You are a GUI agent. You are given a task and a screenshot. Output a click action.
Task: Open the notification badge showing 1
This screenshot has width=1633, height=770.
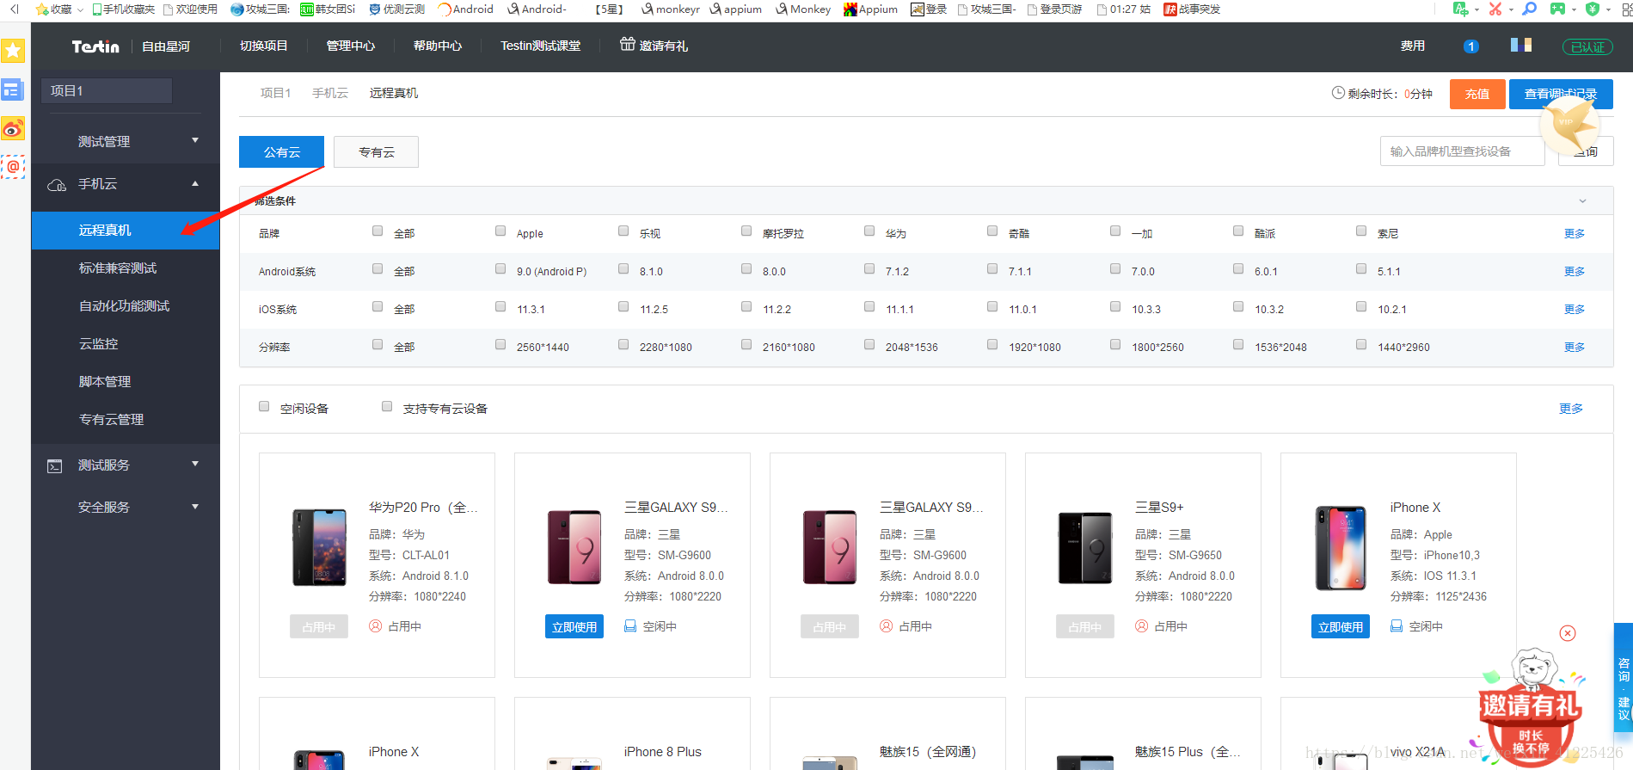[1471, 46]
